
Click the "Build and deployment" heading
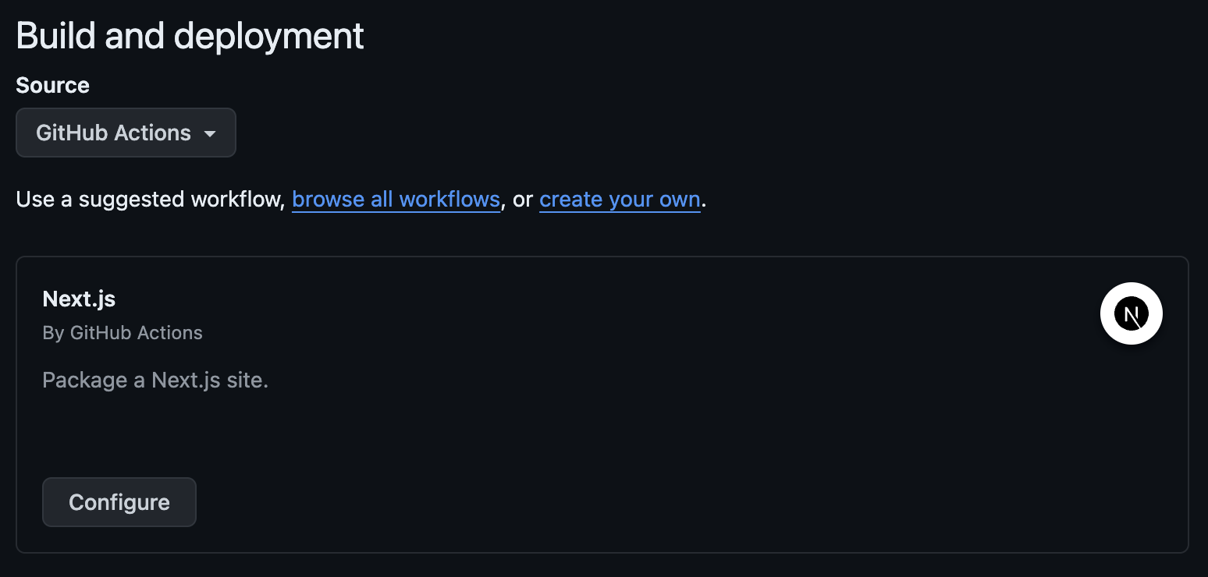(190, 36)
